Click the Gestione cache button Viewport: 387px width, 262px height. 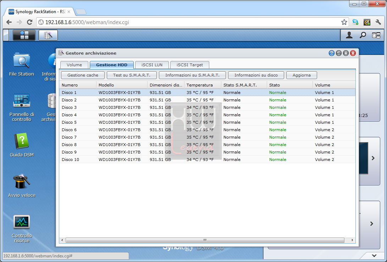click(x=83, y=75)
